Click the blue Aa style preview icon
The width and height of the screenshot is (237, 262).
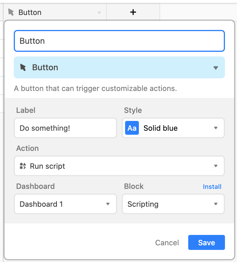pos(132,128)
